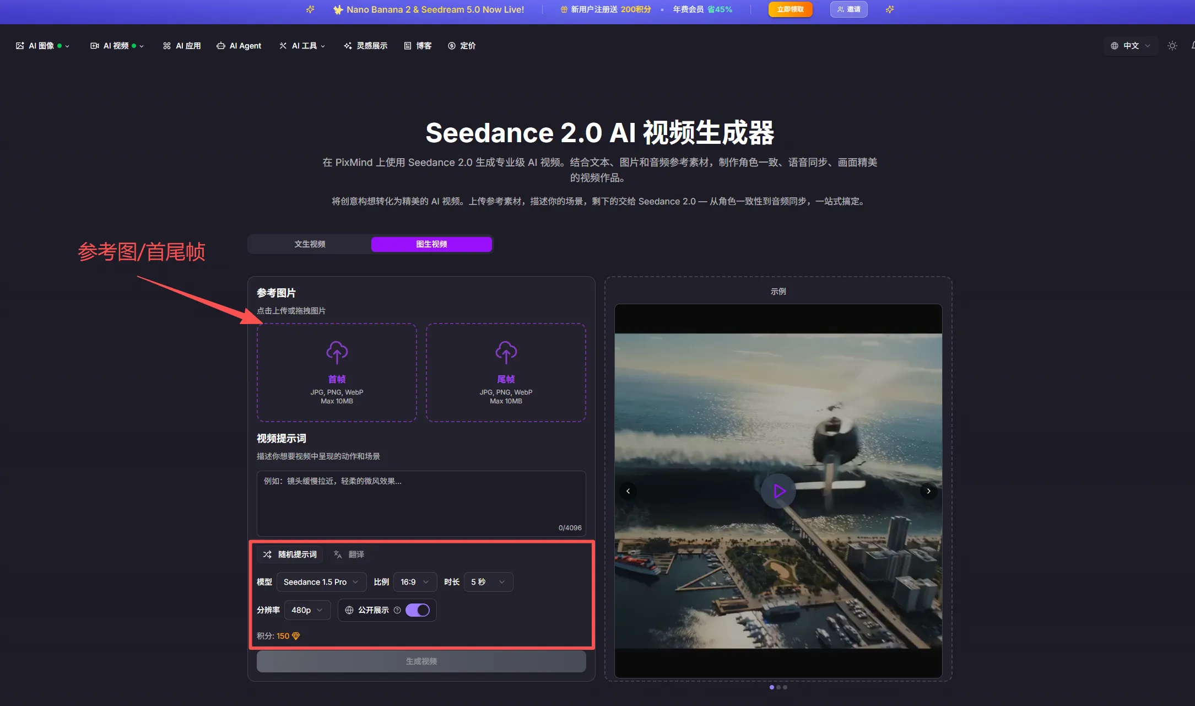Select the second carousel dot
The width and height of the screenshot is (1195, 706).
[778, 687]
